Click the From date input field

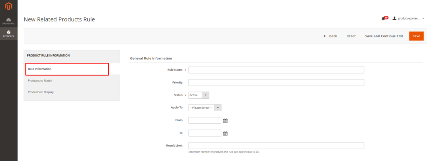tap(205, 120)
